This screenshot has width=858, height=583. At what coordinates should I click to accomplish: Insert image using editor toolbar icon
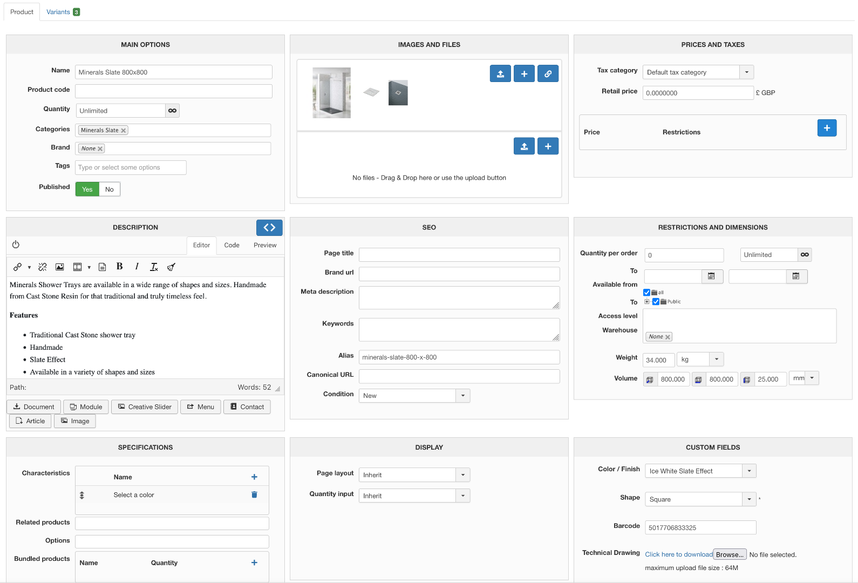tap(60, 267)
